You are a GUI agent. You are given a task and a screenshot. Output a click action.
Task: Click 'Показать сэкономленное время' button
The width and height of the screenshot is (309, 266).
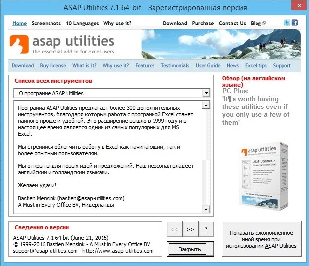[x=261, y=239]
